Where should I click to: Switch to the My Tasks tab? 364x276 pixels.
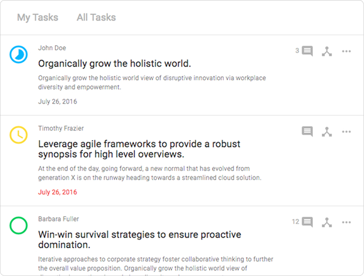point(38,17)
